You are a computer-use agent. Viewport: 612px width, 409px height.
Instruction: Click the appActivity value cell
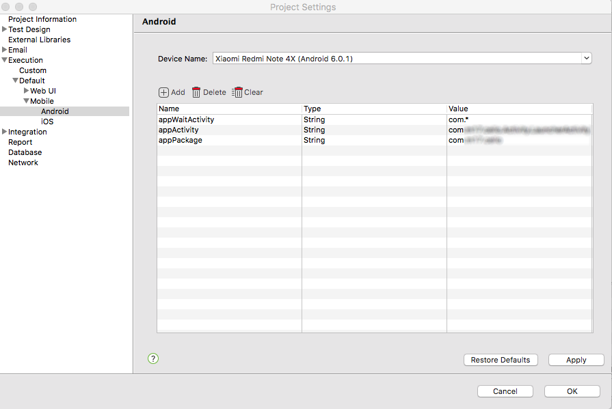[520, 130]
